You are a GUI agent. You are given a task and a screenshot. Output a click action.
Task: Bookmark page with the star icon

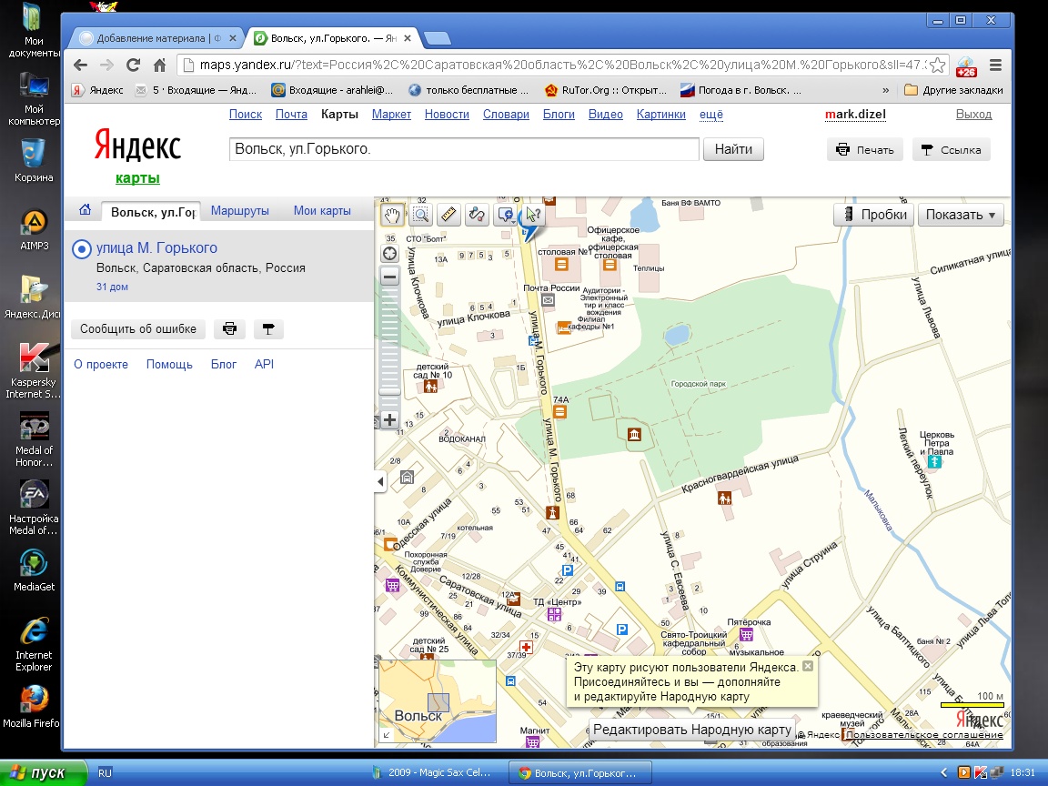[938, 65]
